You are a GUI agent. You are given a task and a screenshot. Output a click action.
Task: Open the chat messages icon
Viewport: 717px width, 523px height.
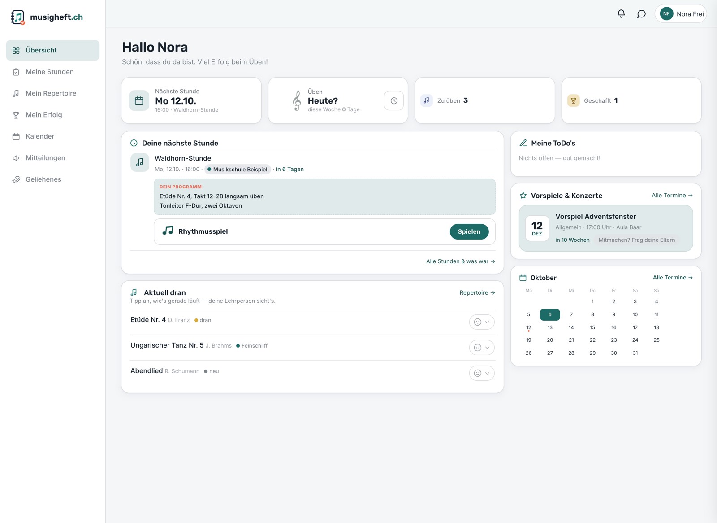tap(641, 14)
